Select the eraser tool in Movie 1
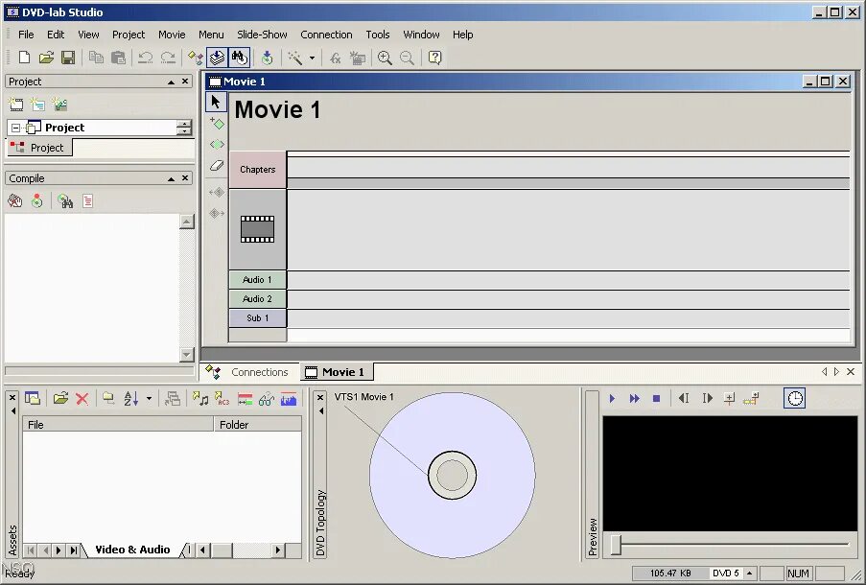 (x=217, y=165)
